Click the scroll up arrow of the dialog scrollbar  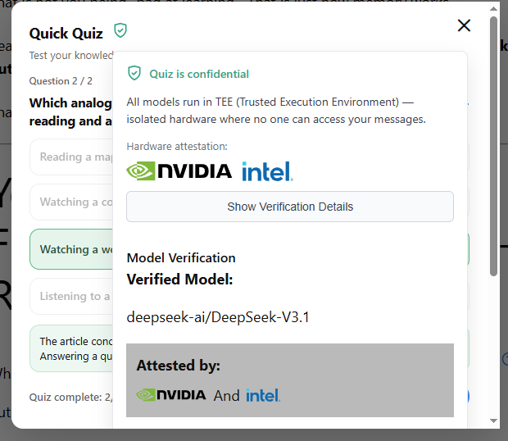493,8
